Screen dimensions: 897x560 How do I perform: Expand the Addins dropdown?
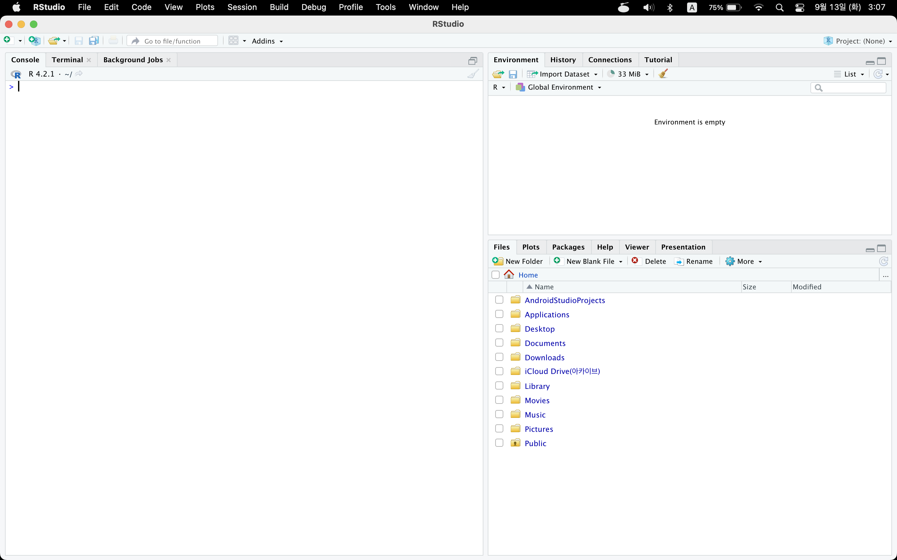pyautogui.click(x=267, y=41)
